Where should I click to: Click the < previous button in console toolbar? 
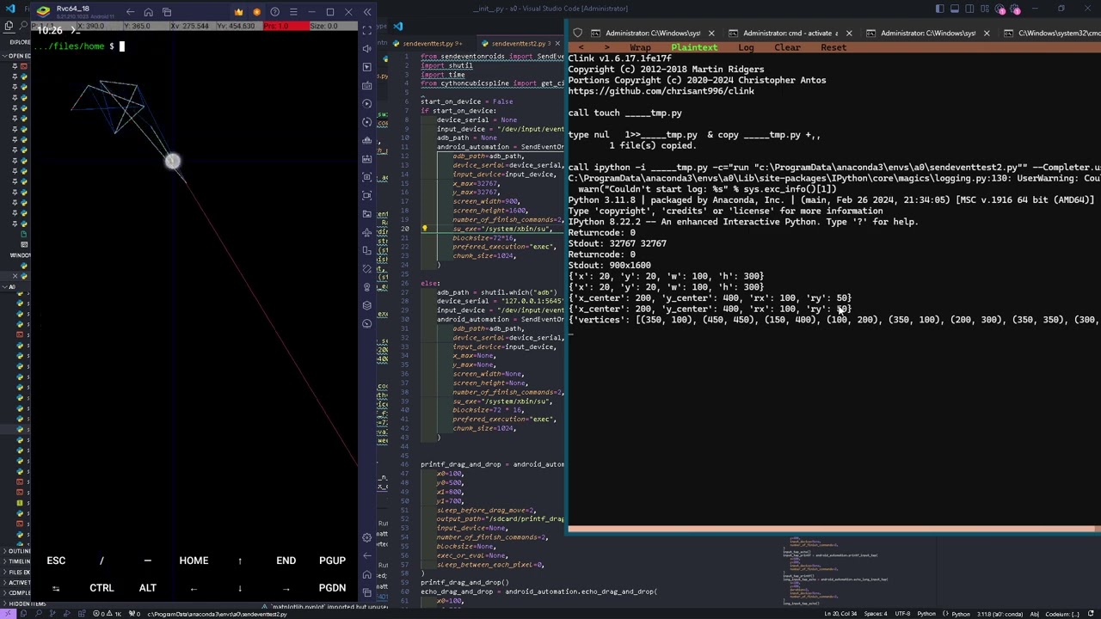[x=582, y=48]
